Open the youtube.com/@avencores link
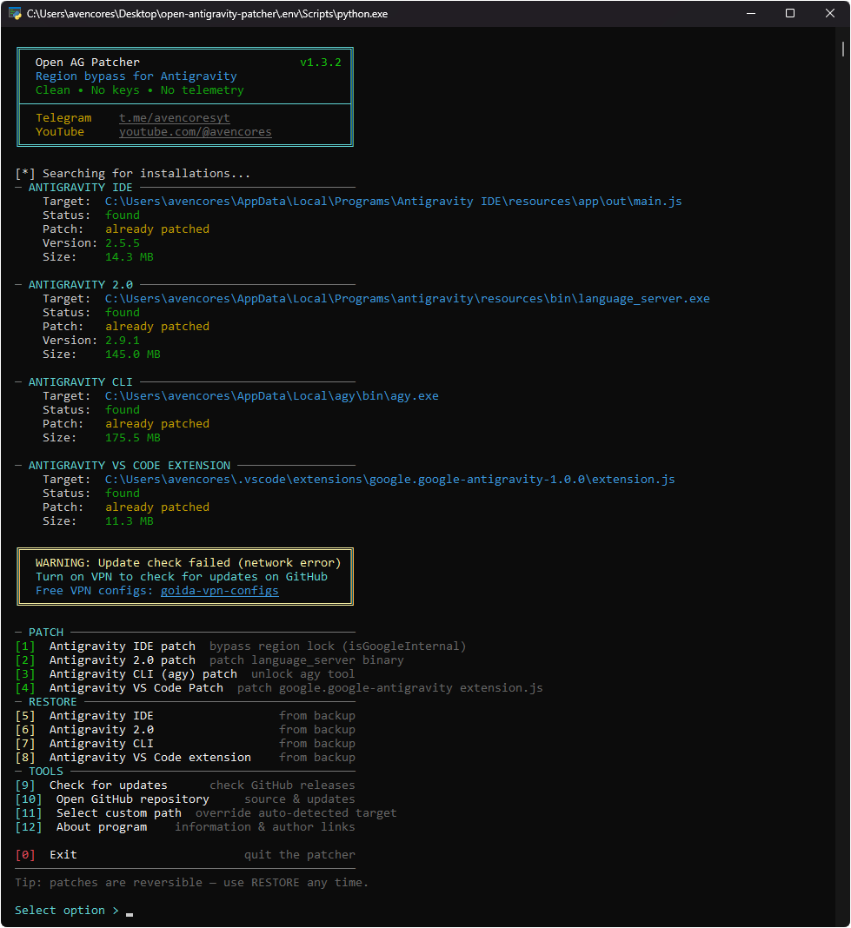 coord(196,132)
